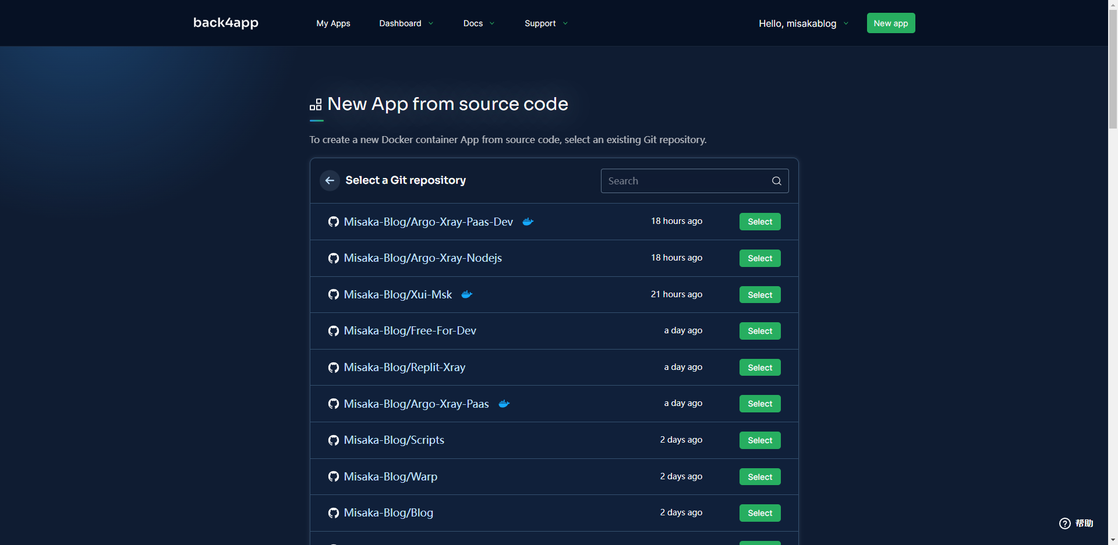Image resolution: width=1118 pixels, height=545 pixels.
Task: Expand the Hello, misakablog account menu
Action: tap(804, 23)
